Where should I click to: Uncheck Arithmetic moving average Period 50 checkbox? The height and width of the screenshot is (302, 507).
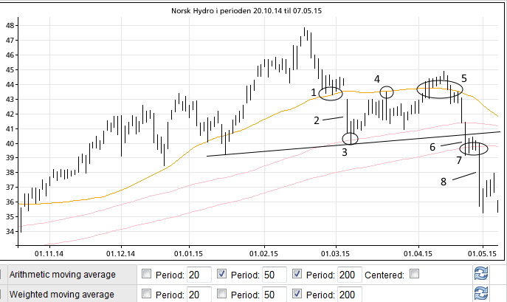(x=222, y=274)
